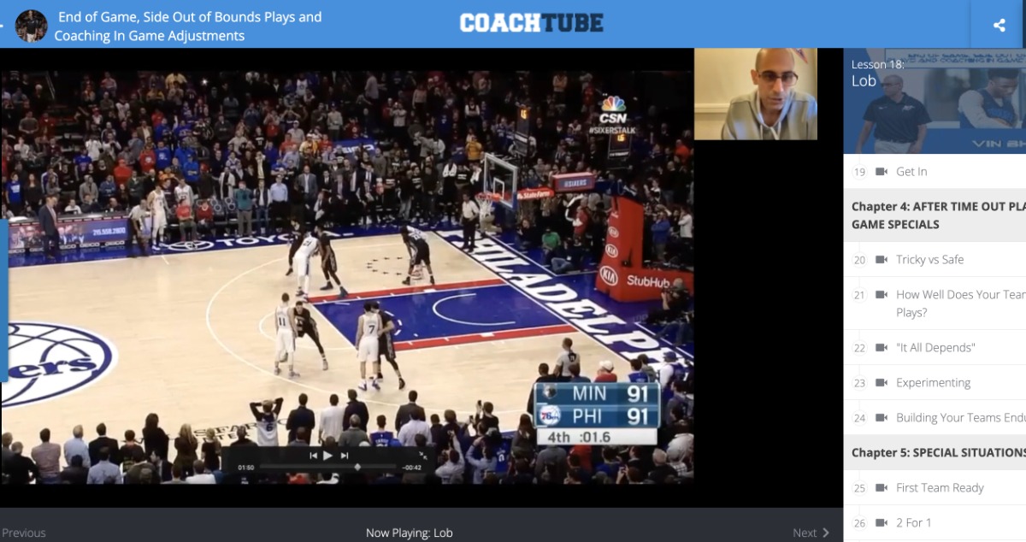This screenshot has height=542, width=1026.
Task: Open lesson First Team Ready
Action: (x=940, y=488)
